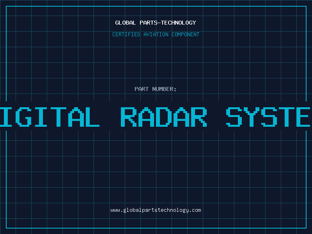Click the letter D in RADAR
This screenshot has width=312, height=234.
(164, 116)
